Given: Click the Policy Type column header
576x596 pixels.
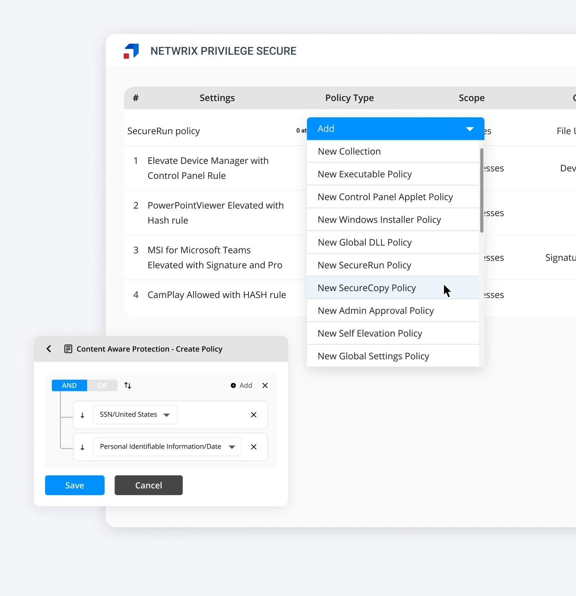Looking at the screenshot, I should tap(350, 98).
